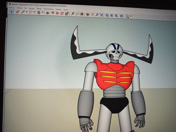Select the Scale tool
176x132 pixels.
click(x=67, y=13)
